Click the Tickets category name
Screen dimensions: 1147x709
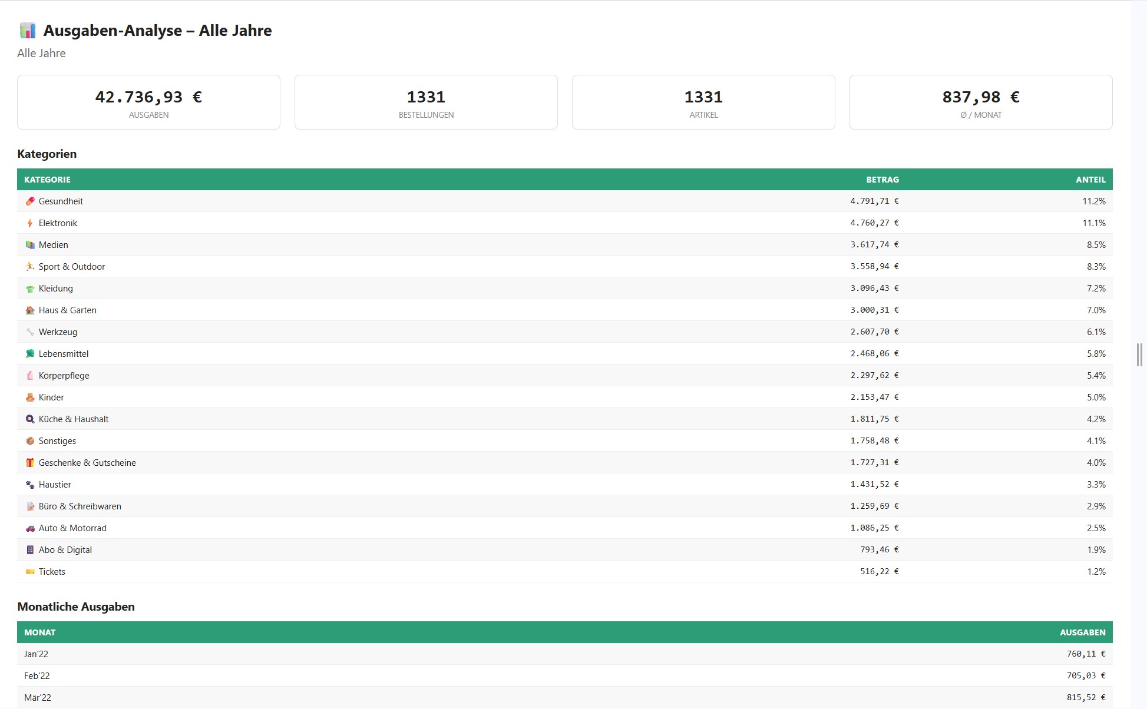(52, 572)
